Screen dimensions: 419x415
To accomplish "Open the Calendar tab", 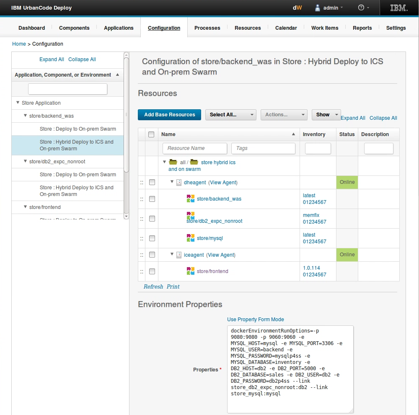I will tap(286, 28).
